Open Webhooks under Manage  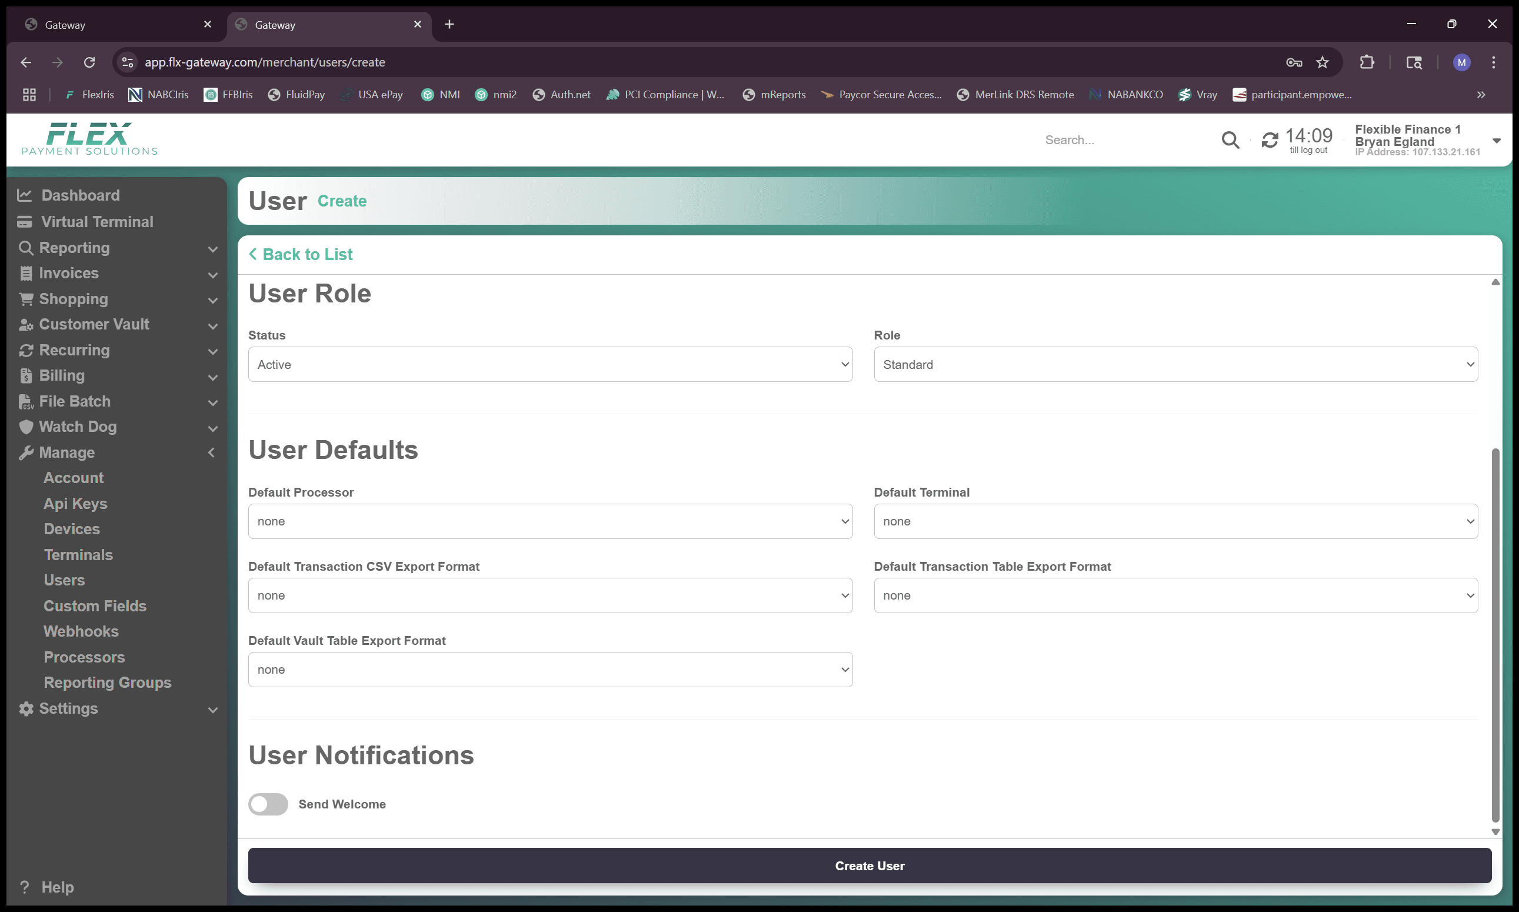81,632
